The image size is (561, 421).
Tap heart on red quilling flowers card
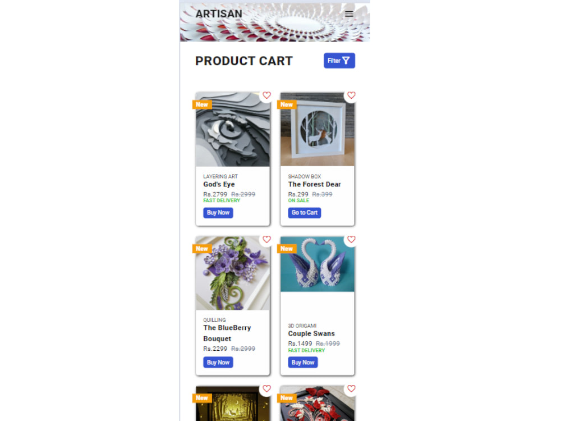(x=351, y=388)
